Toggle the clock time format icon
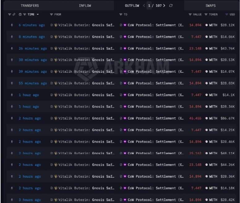This screenshot has width=240, height=203. 20,15
